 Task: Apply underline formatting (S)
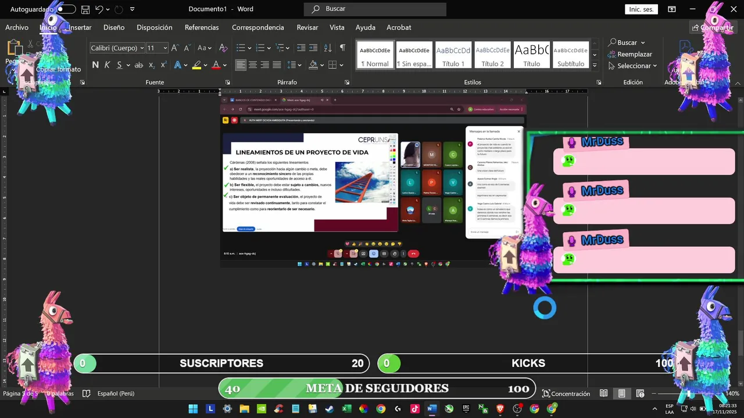(119, 65)
